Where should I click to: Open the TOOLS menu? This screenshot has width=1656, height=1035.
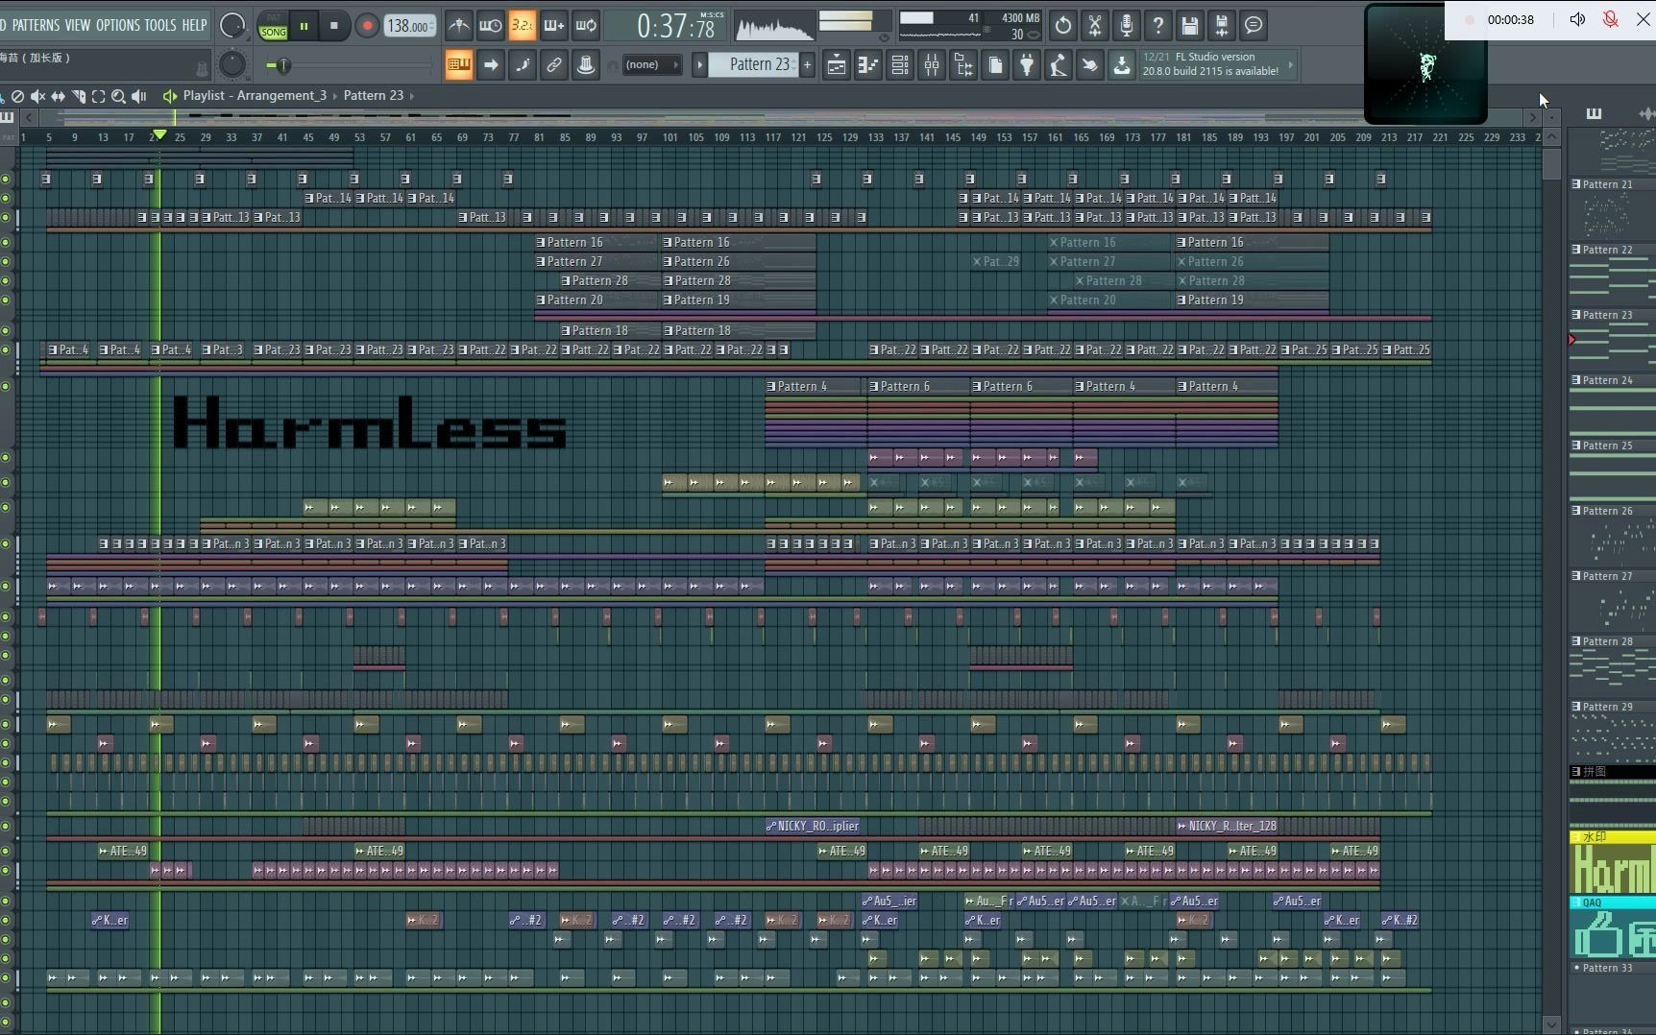(x=160, y=25)
